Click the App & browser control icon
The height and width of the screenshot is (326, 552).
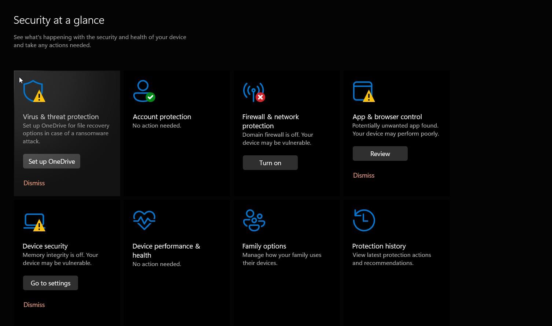[x=363, y=92]
